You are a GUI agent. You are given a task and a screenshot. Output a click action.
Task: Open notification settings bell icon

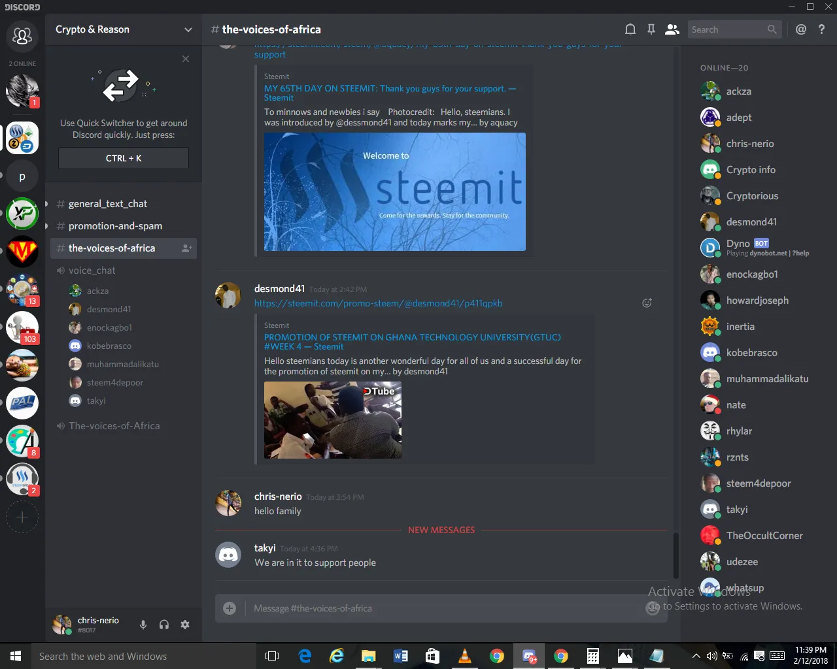(630, 29)
